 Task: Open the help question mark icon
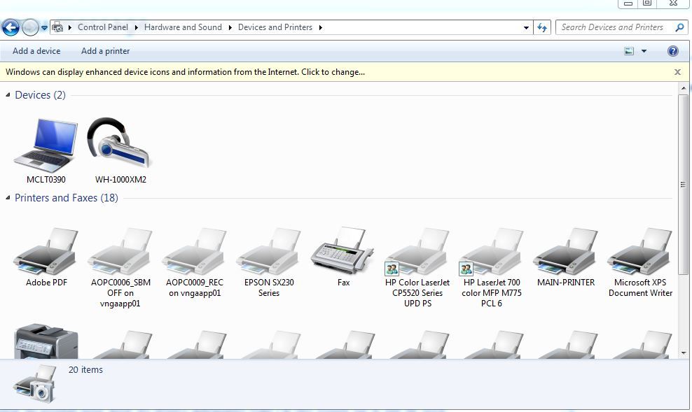click(673, 51)
